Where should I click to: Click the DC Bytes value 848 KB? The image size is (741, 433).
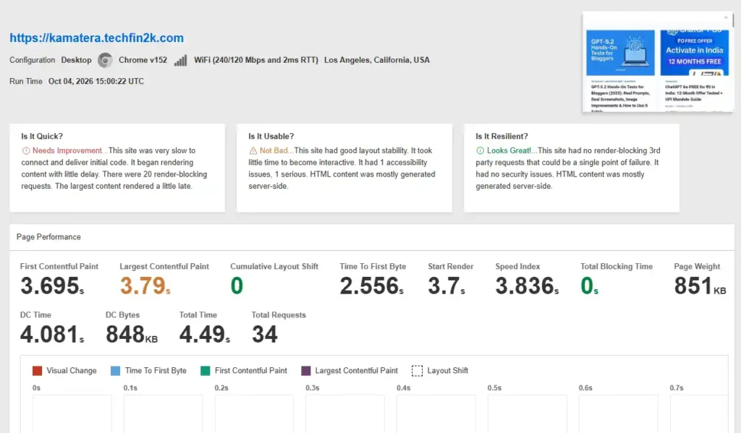click(x=132, y=334)
